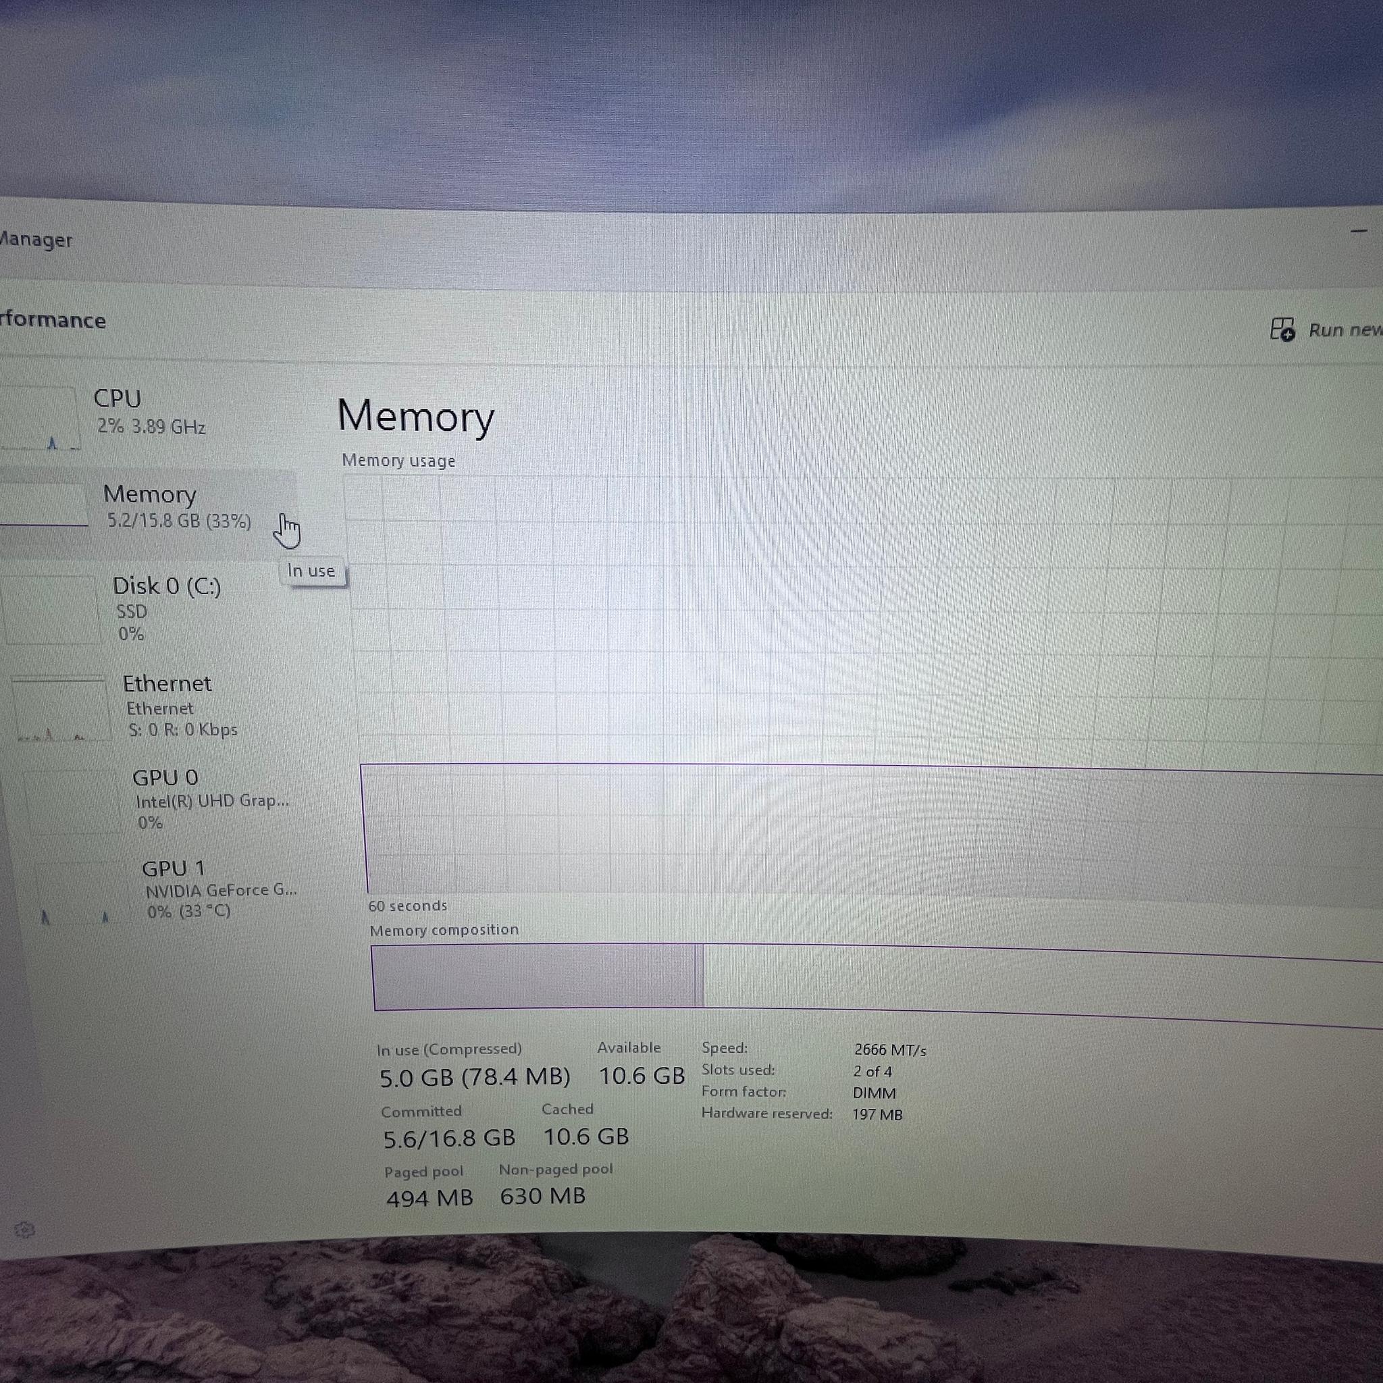Screen dimensions: 1383x1383
Task: Click the 5.2/15.8 GB (33%) text
Action: pos(179,521)
